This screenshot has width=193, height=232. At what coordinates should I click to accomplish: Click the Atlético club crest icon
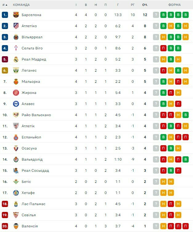(16, 26)
